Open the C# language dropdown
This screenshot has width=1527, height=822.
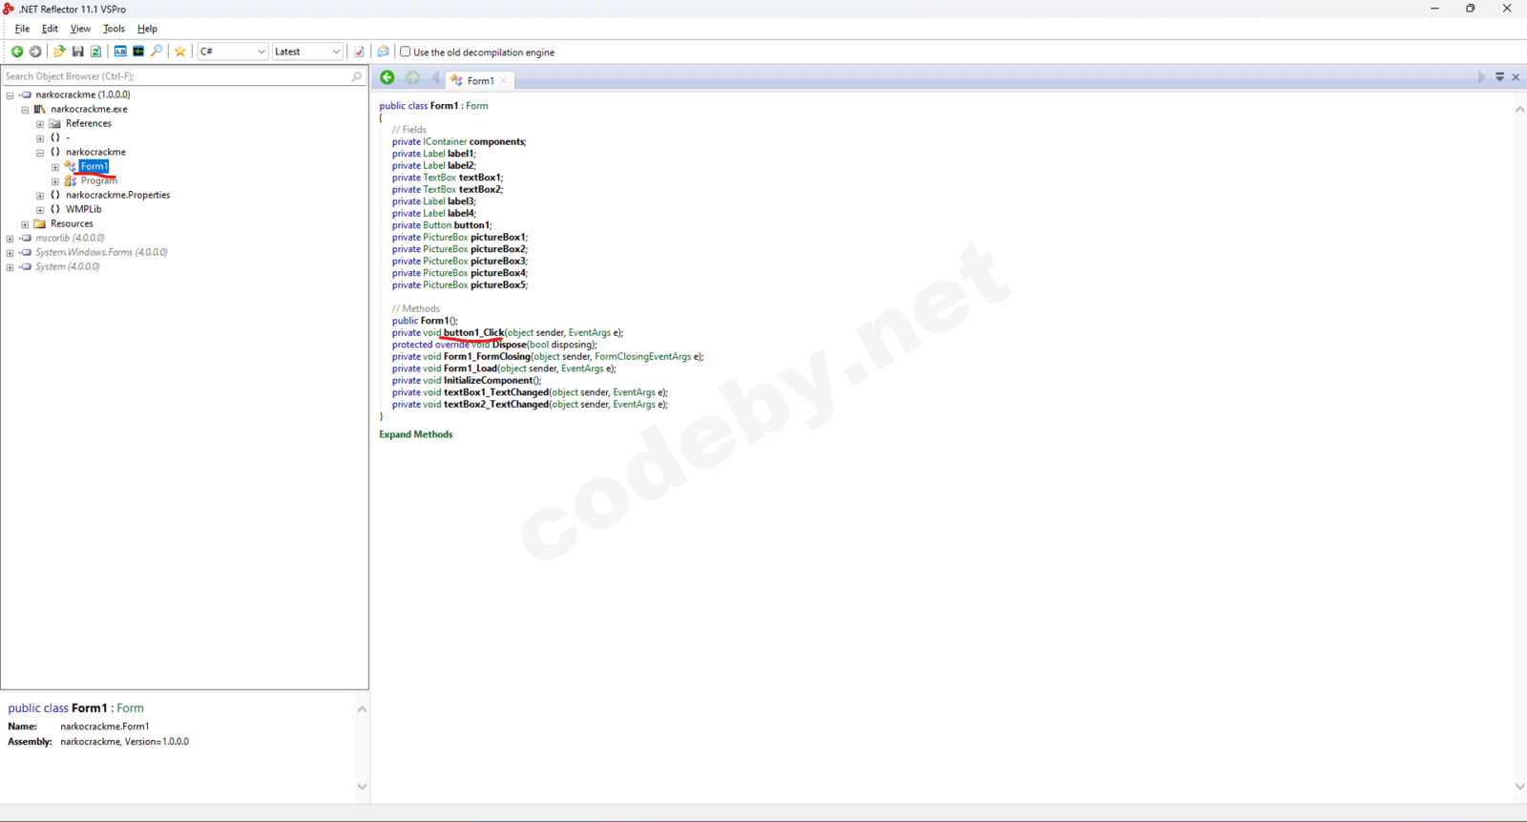point(233,52)
